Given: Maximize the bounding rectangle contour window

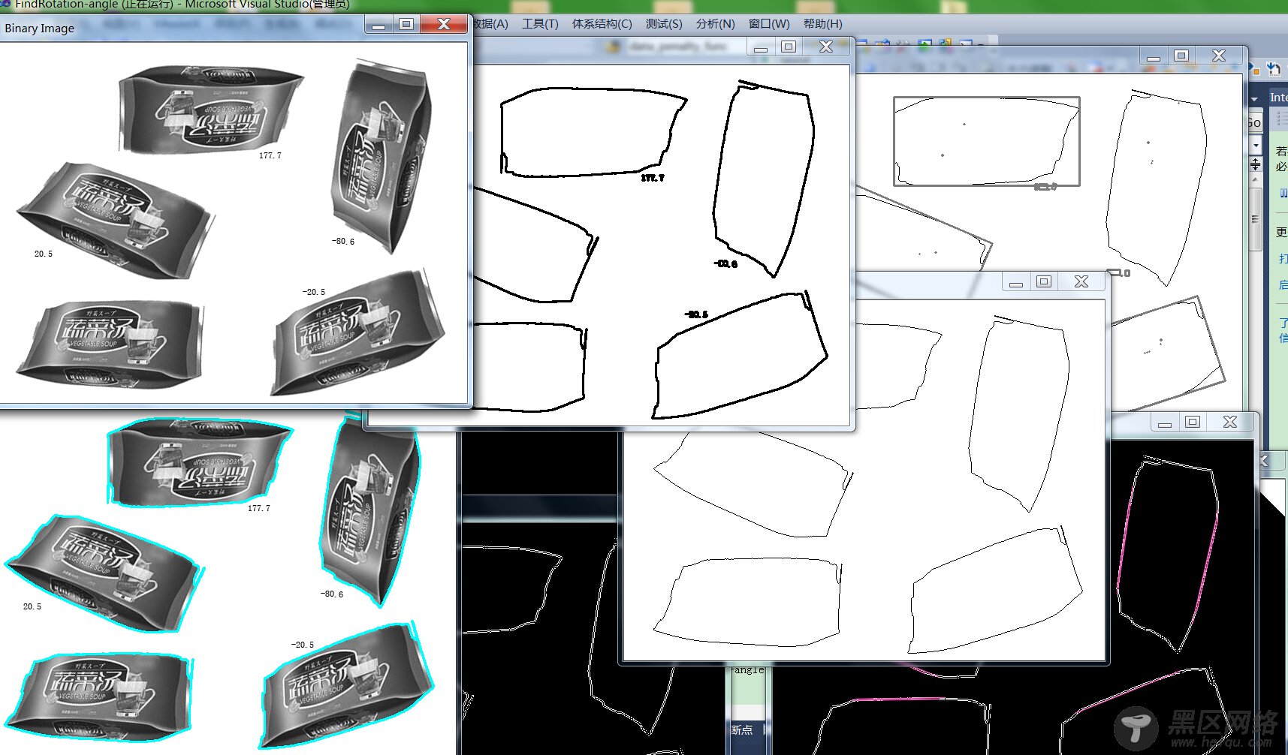Looking at the screenshot, I should click(1181, 56).
